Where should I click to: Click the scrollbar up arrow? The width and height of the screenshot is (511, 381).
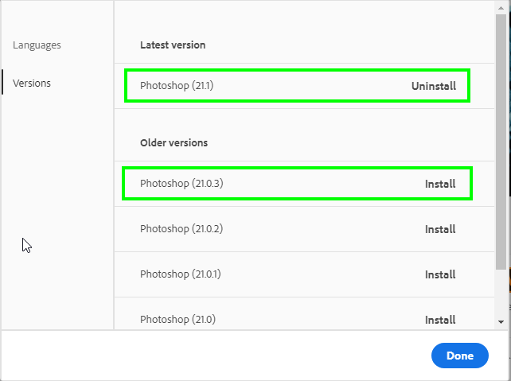pos(501,6)
